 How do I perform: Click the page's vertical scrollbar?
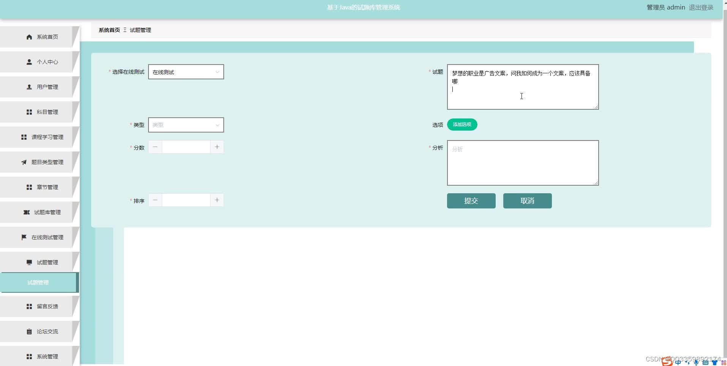click(x=725, y=183)
